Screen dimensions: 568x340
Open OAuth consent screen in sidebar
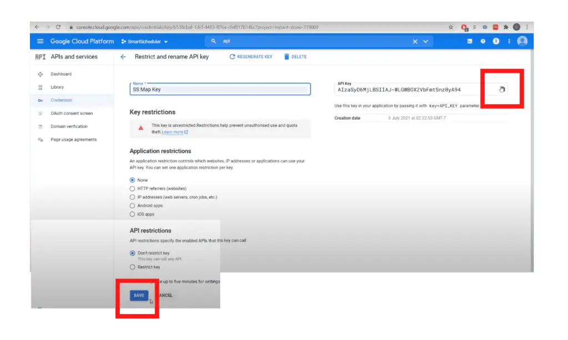(x=72, y=114)
